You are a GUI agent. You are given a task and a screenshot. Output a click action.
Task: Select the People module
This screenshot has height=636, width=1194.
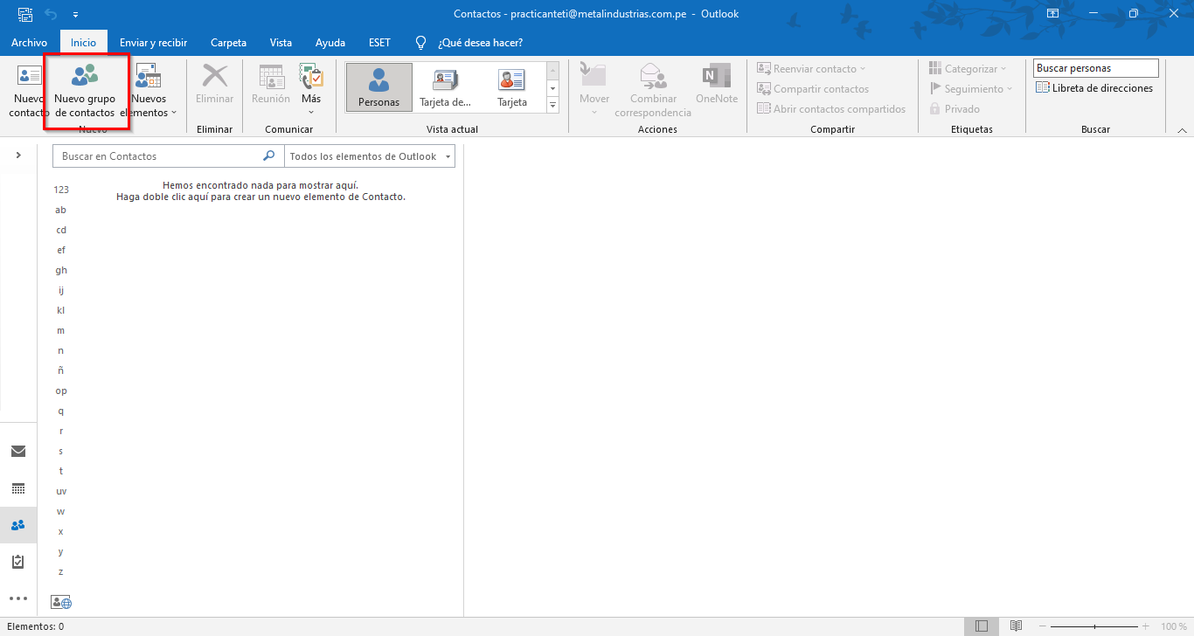(x=18, y=525)
